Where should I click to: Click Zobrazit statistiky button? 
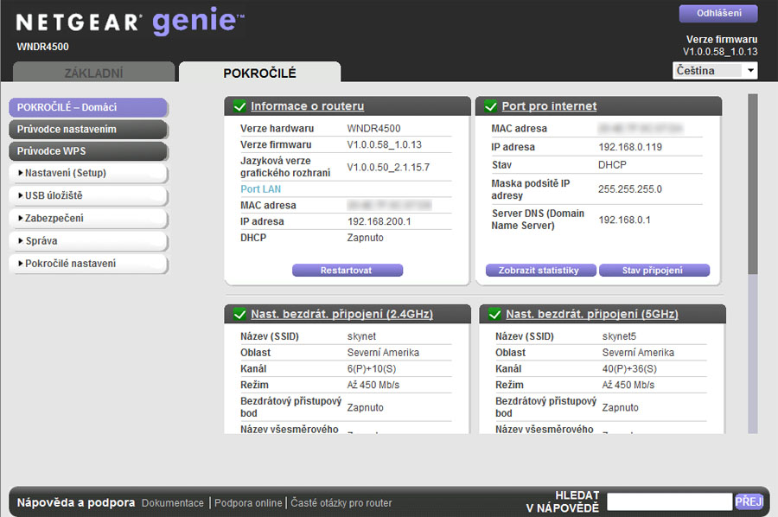pos(540,271)
